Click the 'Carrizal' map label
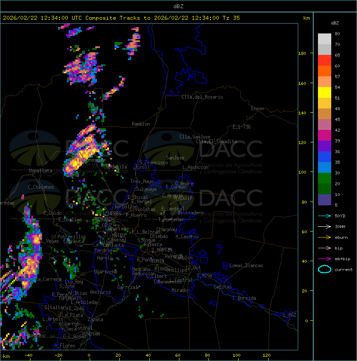Screen dimensions: 357x361 127,287
